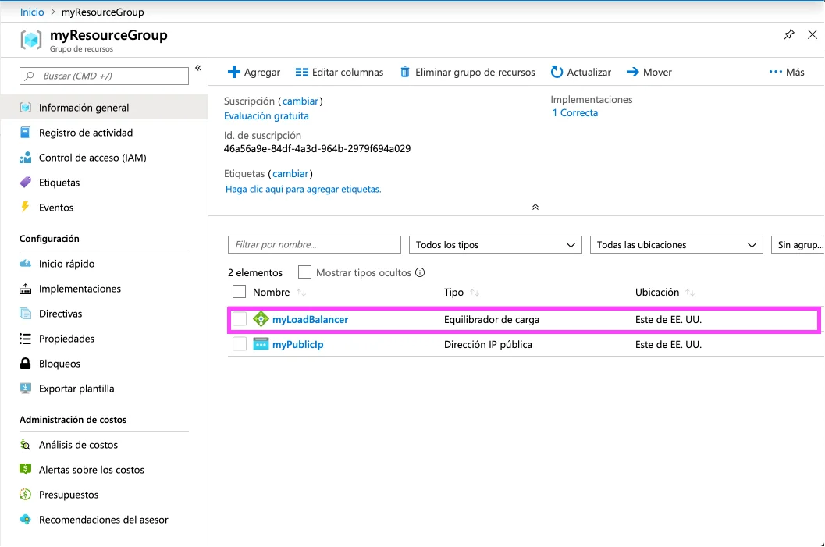Close the myResourceGroup blade
Image resolution: width=825 pixels, height=547 pixels.
pos(813,34)
